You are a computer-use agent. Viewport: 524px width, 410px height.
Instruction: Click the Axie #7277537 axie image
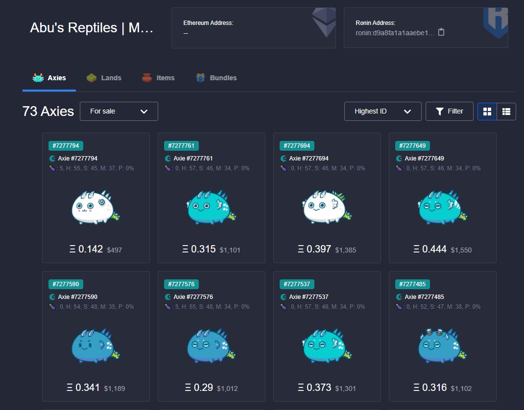[x=327, y=345]
